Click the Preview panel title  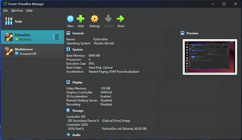click(192, 33)
